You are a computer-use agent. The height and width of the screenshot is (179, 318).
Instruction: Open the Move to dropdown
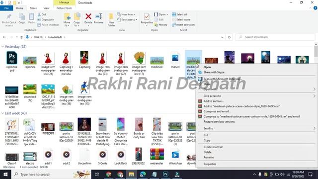click(67, 20)
